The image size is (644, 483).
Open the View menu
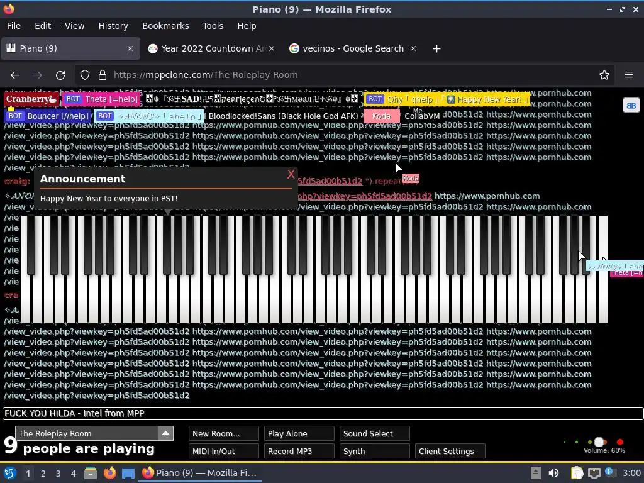click(74, 26)
